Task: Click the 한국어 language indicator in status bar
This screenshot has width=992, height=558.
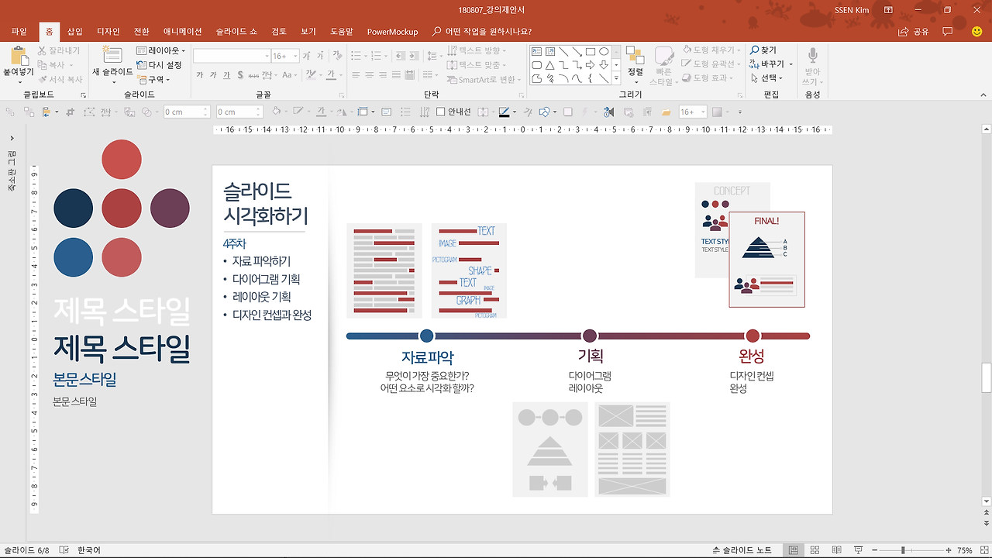Action: pos(89,550)
